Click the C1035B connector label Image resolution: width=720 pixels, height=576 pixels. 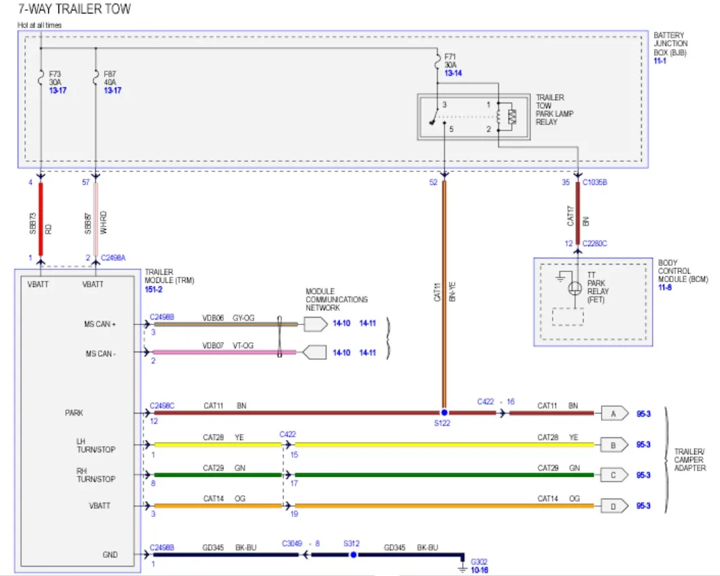[595, 182]
